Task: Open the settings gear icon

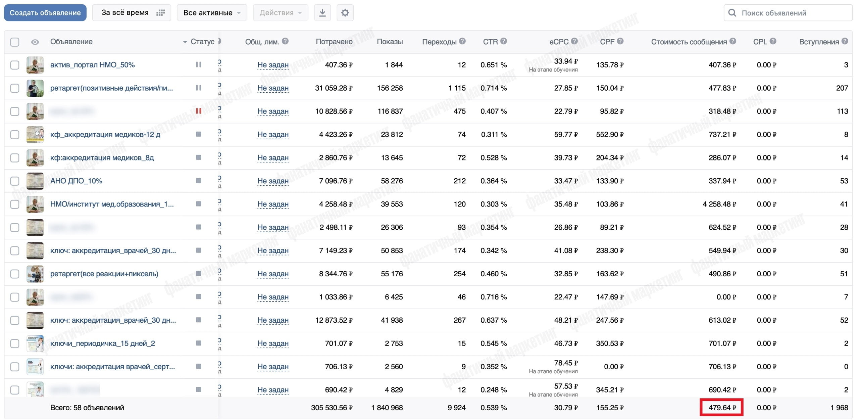Action: [x=345, y=13]
